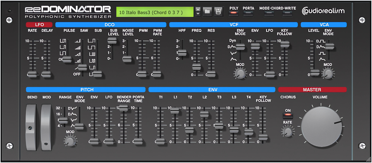Click the DCO SUB waveform selector
Viewport: 372px width, 163px height.
coord(97,74)
